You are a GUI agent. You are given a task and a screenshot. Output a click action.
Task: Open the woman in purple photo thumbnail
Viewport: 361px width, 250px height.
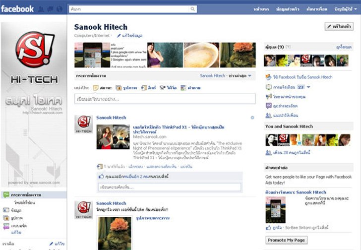[x=165, y=55]
